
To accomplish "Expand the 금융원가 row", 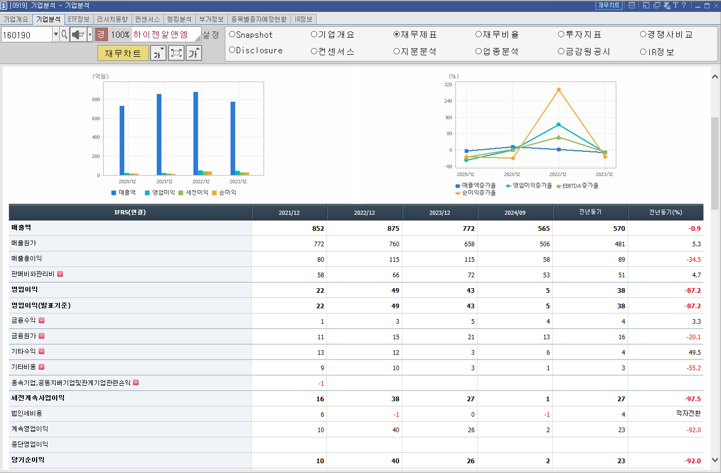I will (42, 336).
